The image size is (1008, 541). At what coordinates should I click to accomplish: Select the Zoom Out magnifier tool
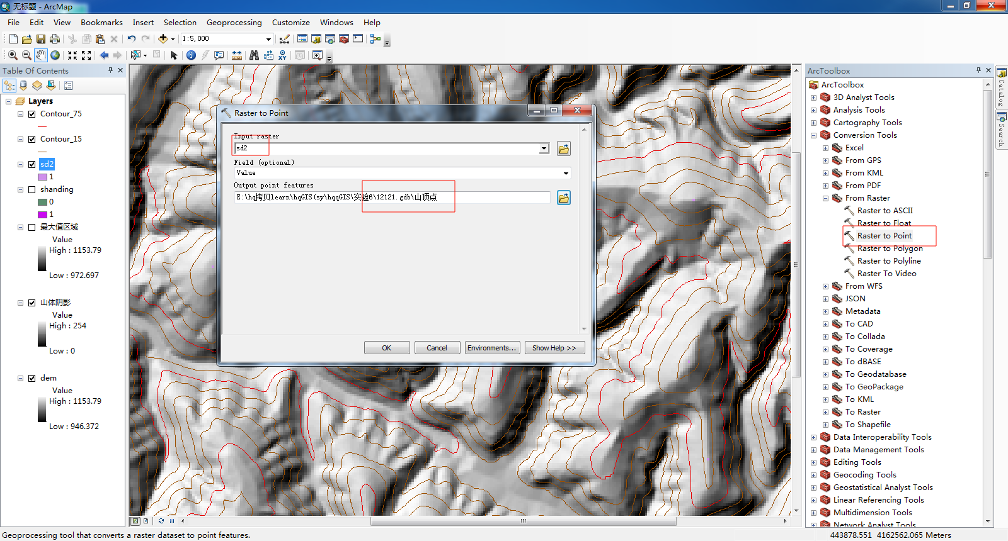click(x=26, y=55)
